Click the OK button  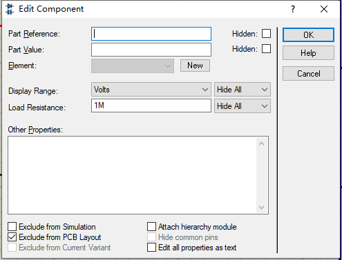(x=308, y=35)
